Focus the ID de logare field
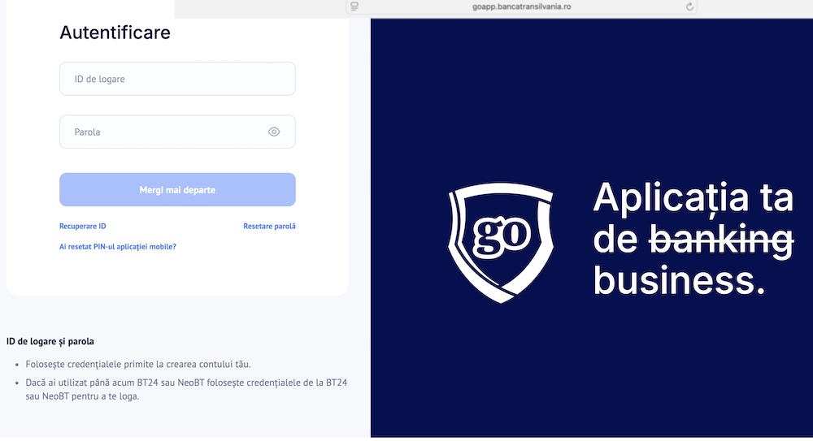The width and height of the screenshot is (813, 441). point(177,79)
